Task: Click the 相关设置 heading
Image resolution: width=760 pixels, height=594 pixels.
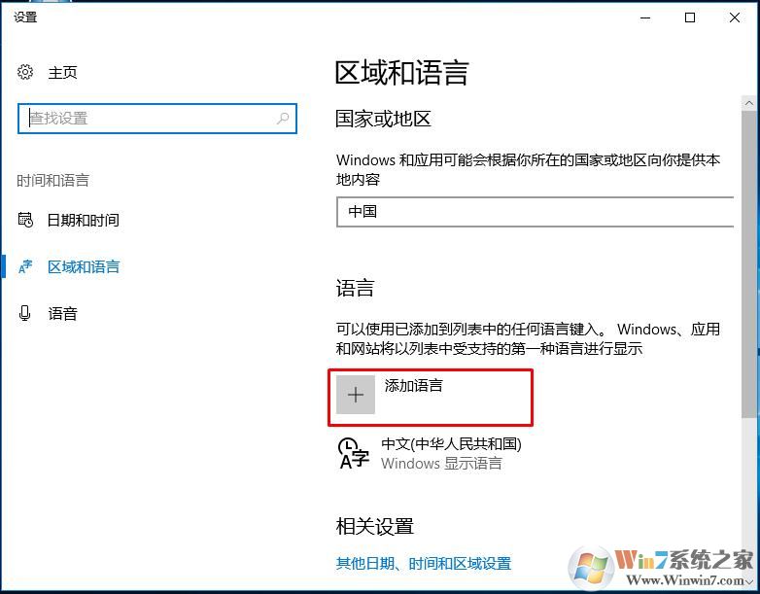Action: point(375,526)
